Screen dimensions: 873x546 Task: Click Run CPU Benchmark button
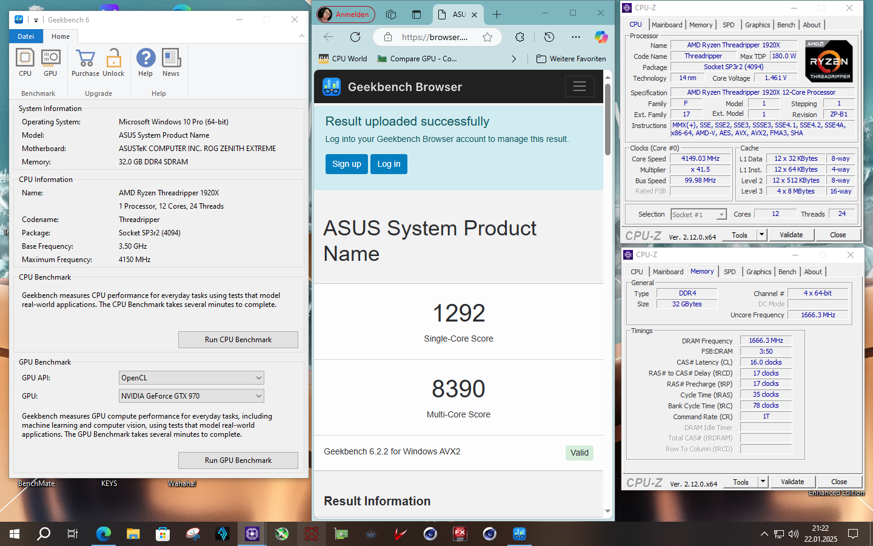238,340
